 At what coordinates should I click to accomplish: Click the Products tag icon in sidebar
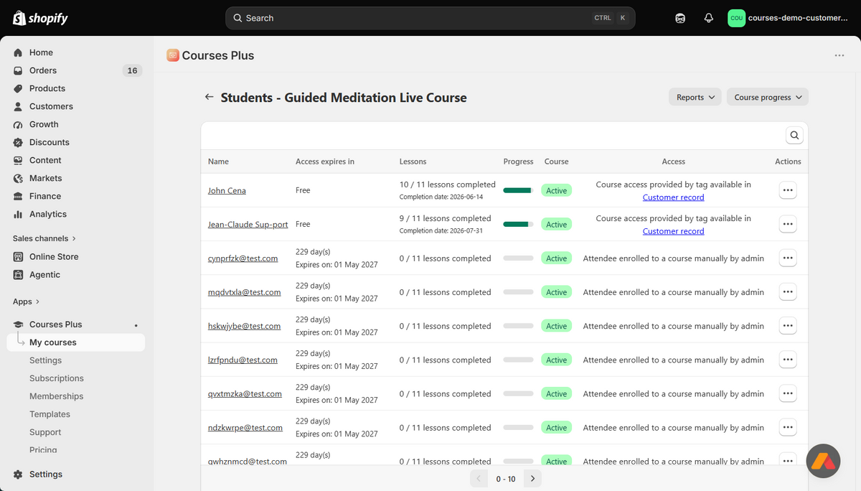pyautogui.click(x=18, y=88)
